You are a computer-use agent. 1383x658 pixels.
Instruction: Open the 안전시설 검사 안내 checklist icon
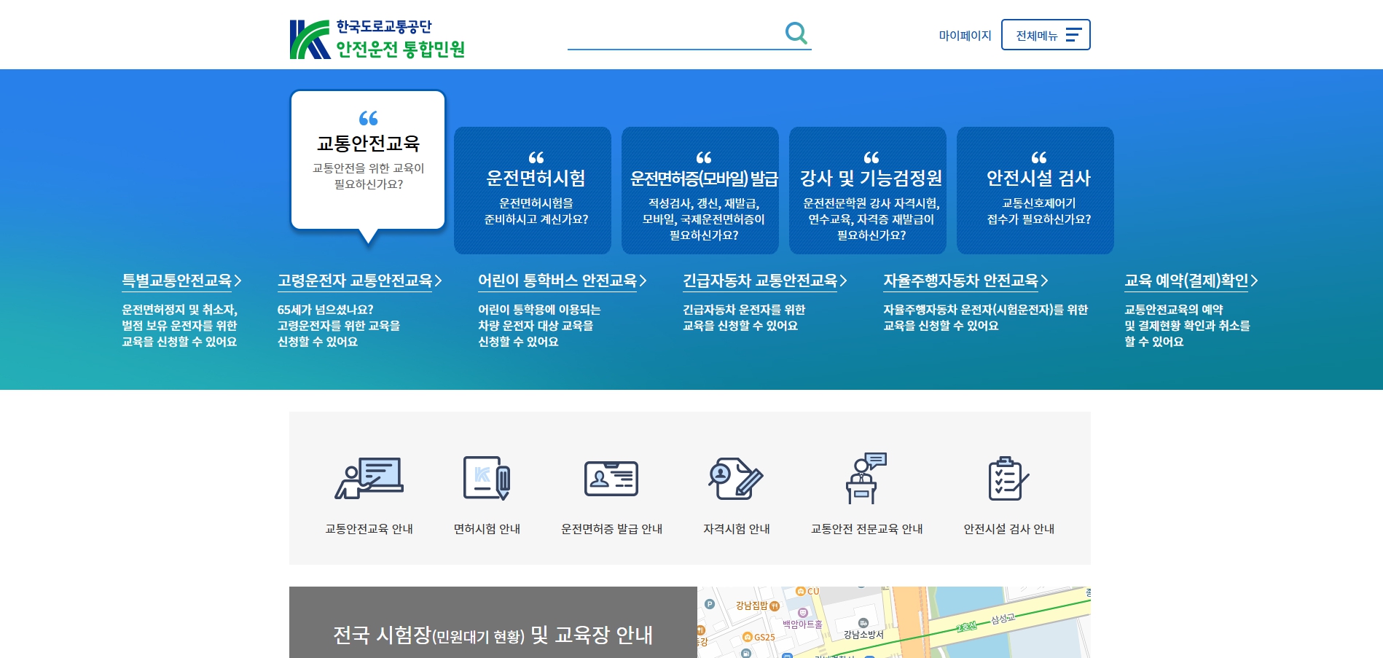(1008, 479)
